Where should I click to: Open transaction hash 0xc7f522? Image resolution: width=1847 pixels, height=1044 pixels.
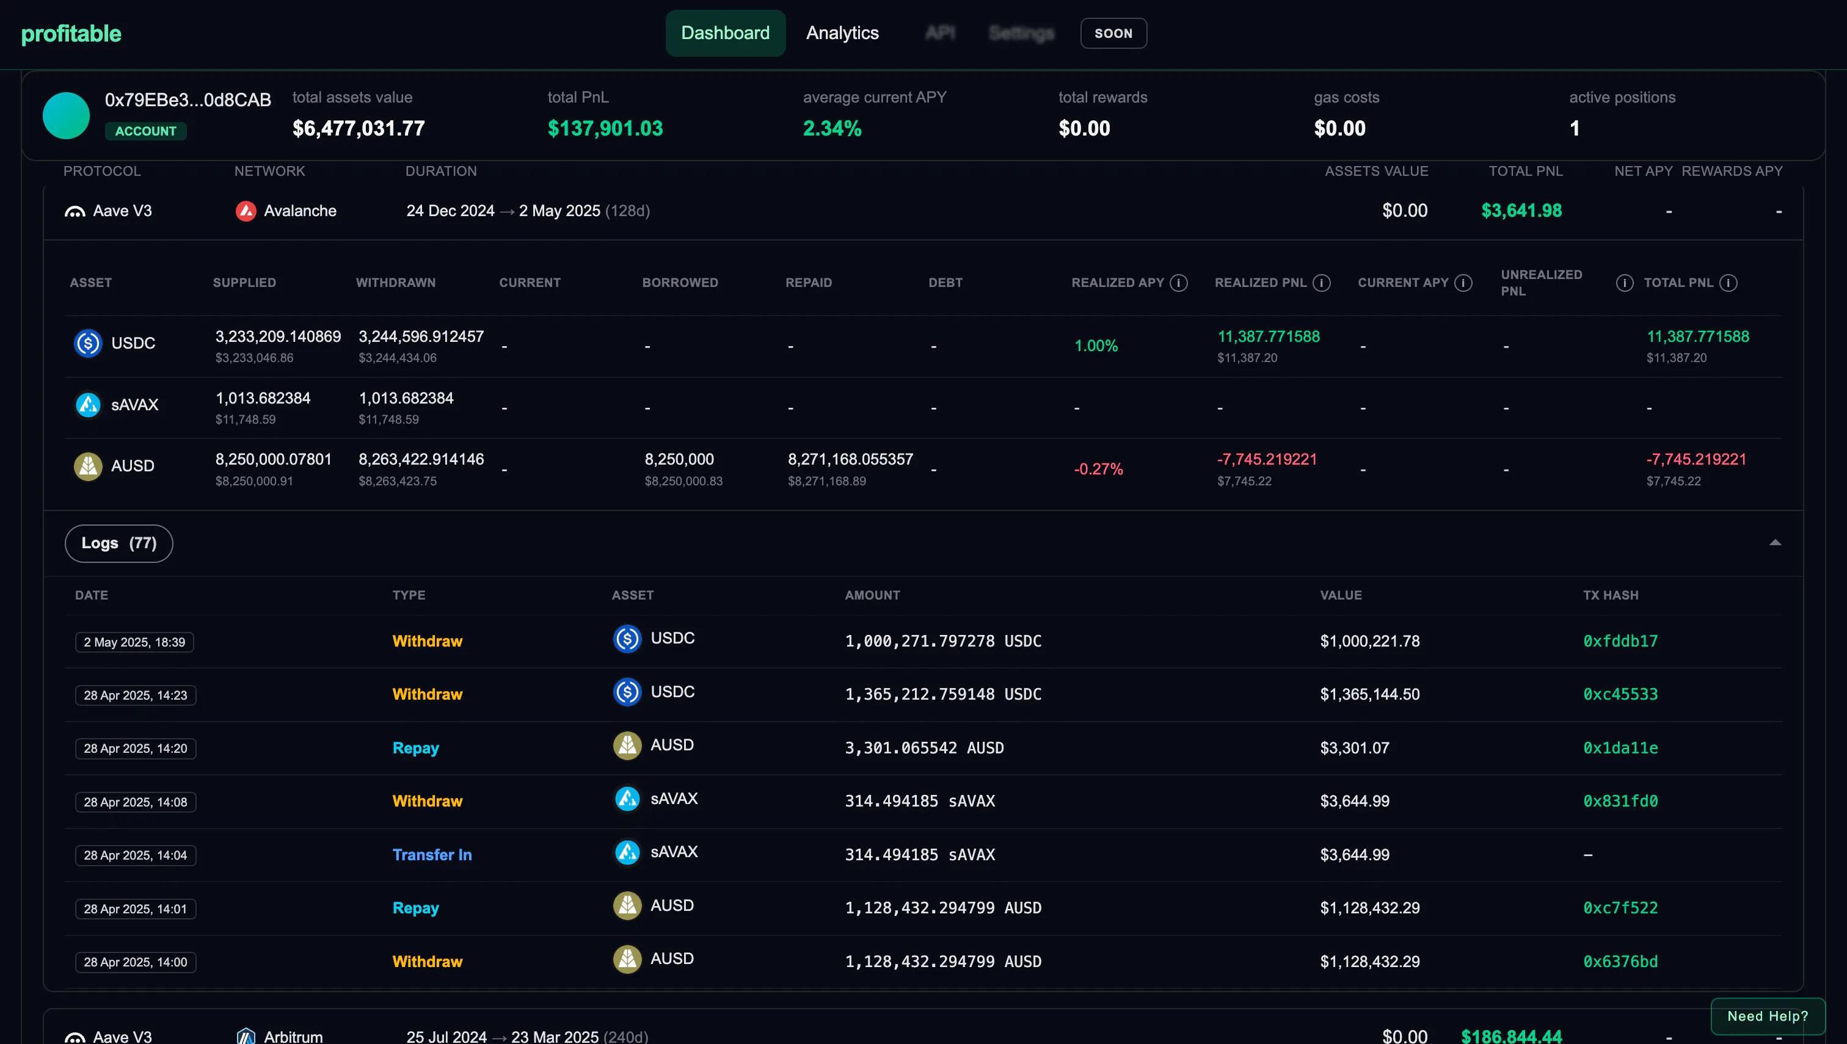(1620, 908)
